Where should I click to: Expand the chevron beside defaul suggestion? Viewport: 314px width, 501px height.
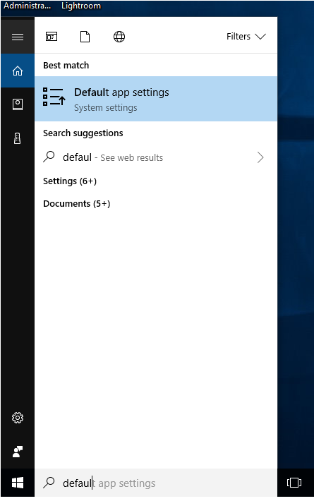[260, 157]
